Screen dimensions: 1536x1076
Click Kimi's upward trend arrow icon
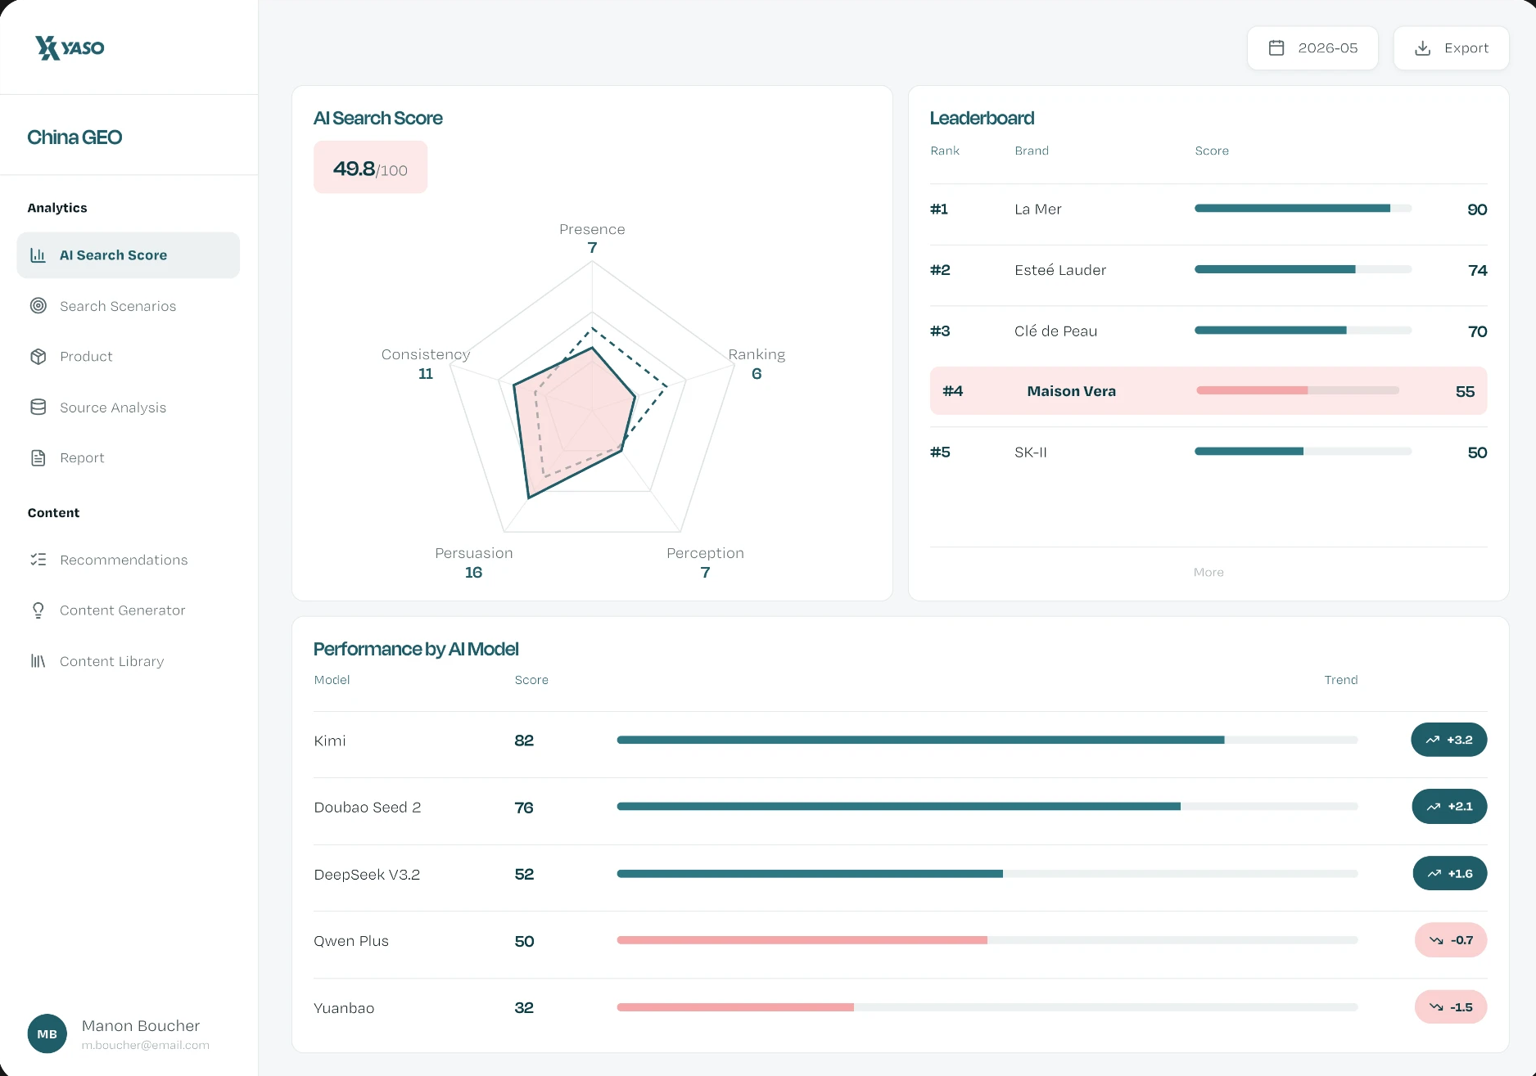(1433, 741)
